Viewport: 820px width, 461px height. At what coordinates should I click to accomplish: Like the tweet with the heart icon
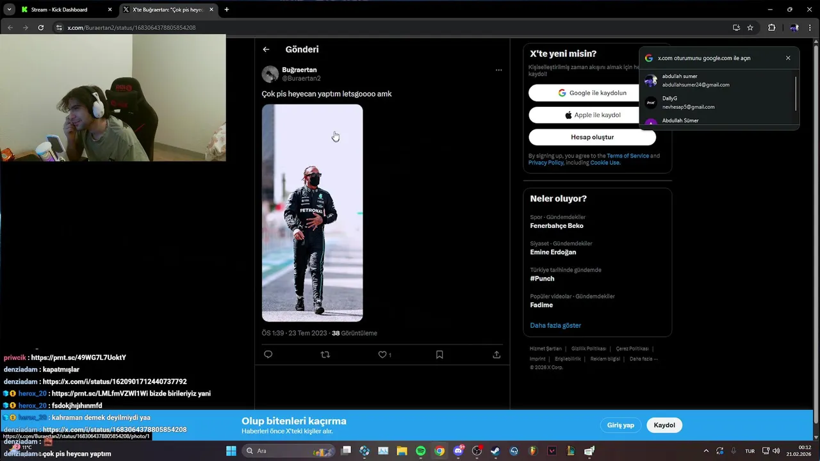click(x=382, y=354)
